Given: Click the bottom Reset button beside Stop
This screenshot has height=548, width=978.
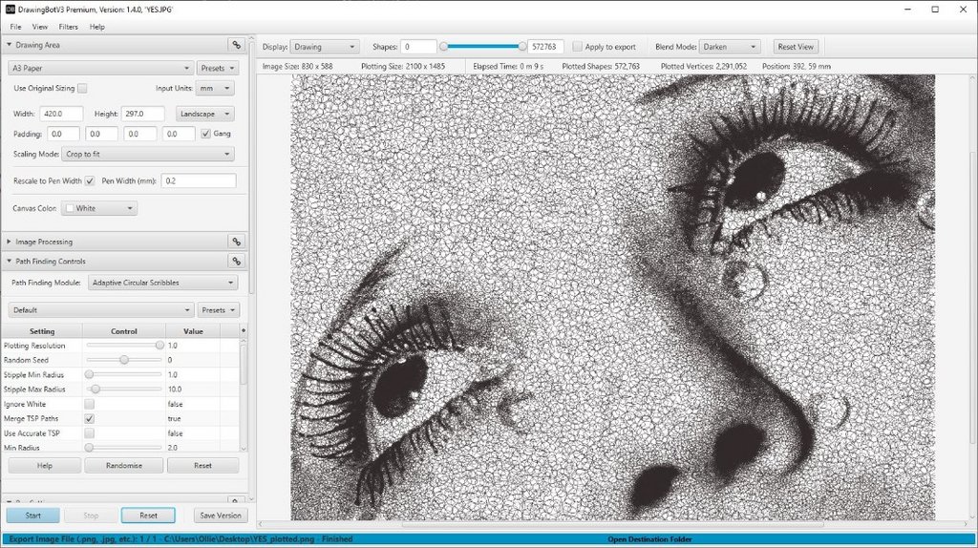Looking at the screenshot, I should (x=148, y=516).
